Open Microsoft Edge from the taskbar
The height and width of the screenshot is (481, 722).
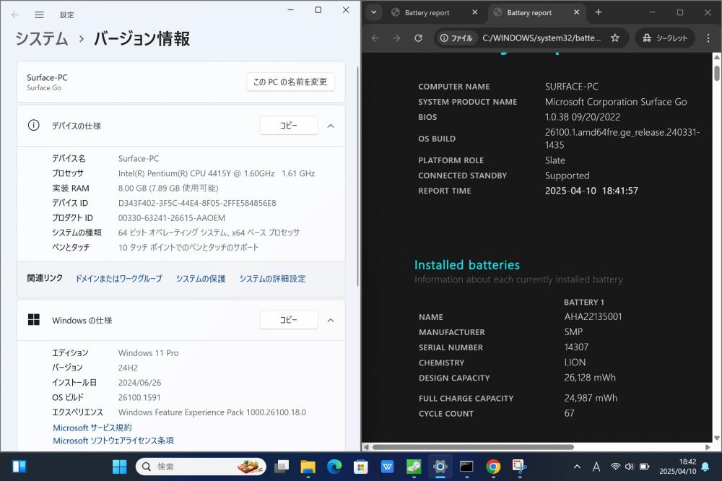pyautogui.click(x=334, y=467)
